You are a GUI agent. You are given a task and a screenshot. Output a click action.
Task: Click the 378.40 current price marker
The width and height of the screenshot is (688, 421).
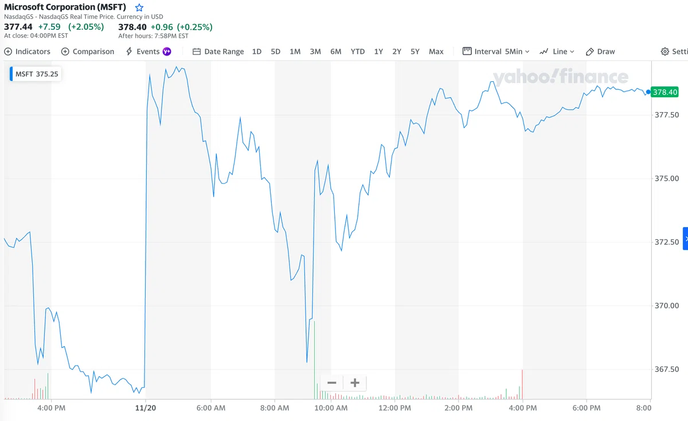pyautogui.click(x=665, y=92)
